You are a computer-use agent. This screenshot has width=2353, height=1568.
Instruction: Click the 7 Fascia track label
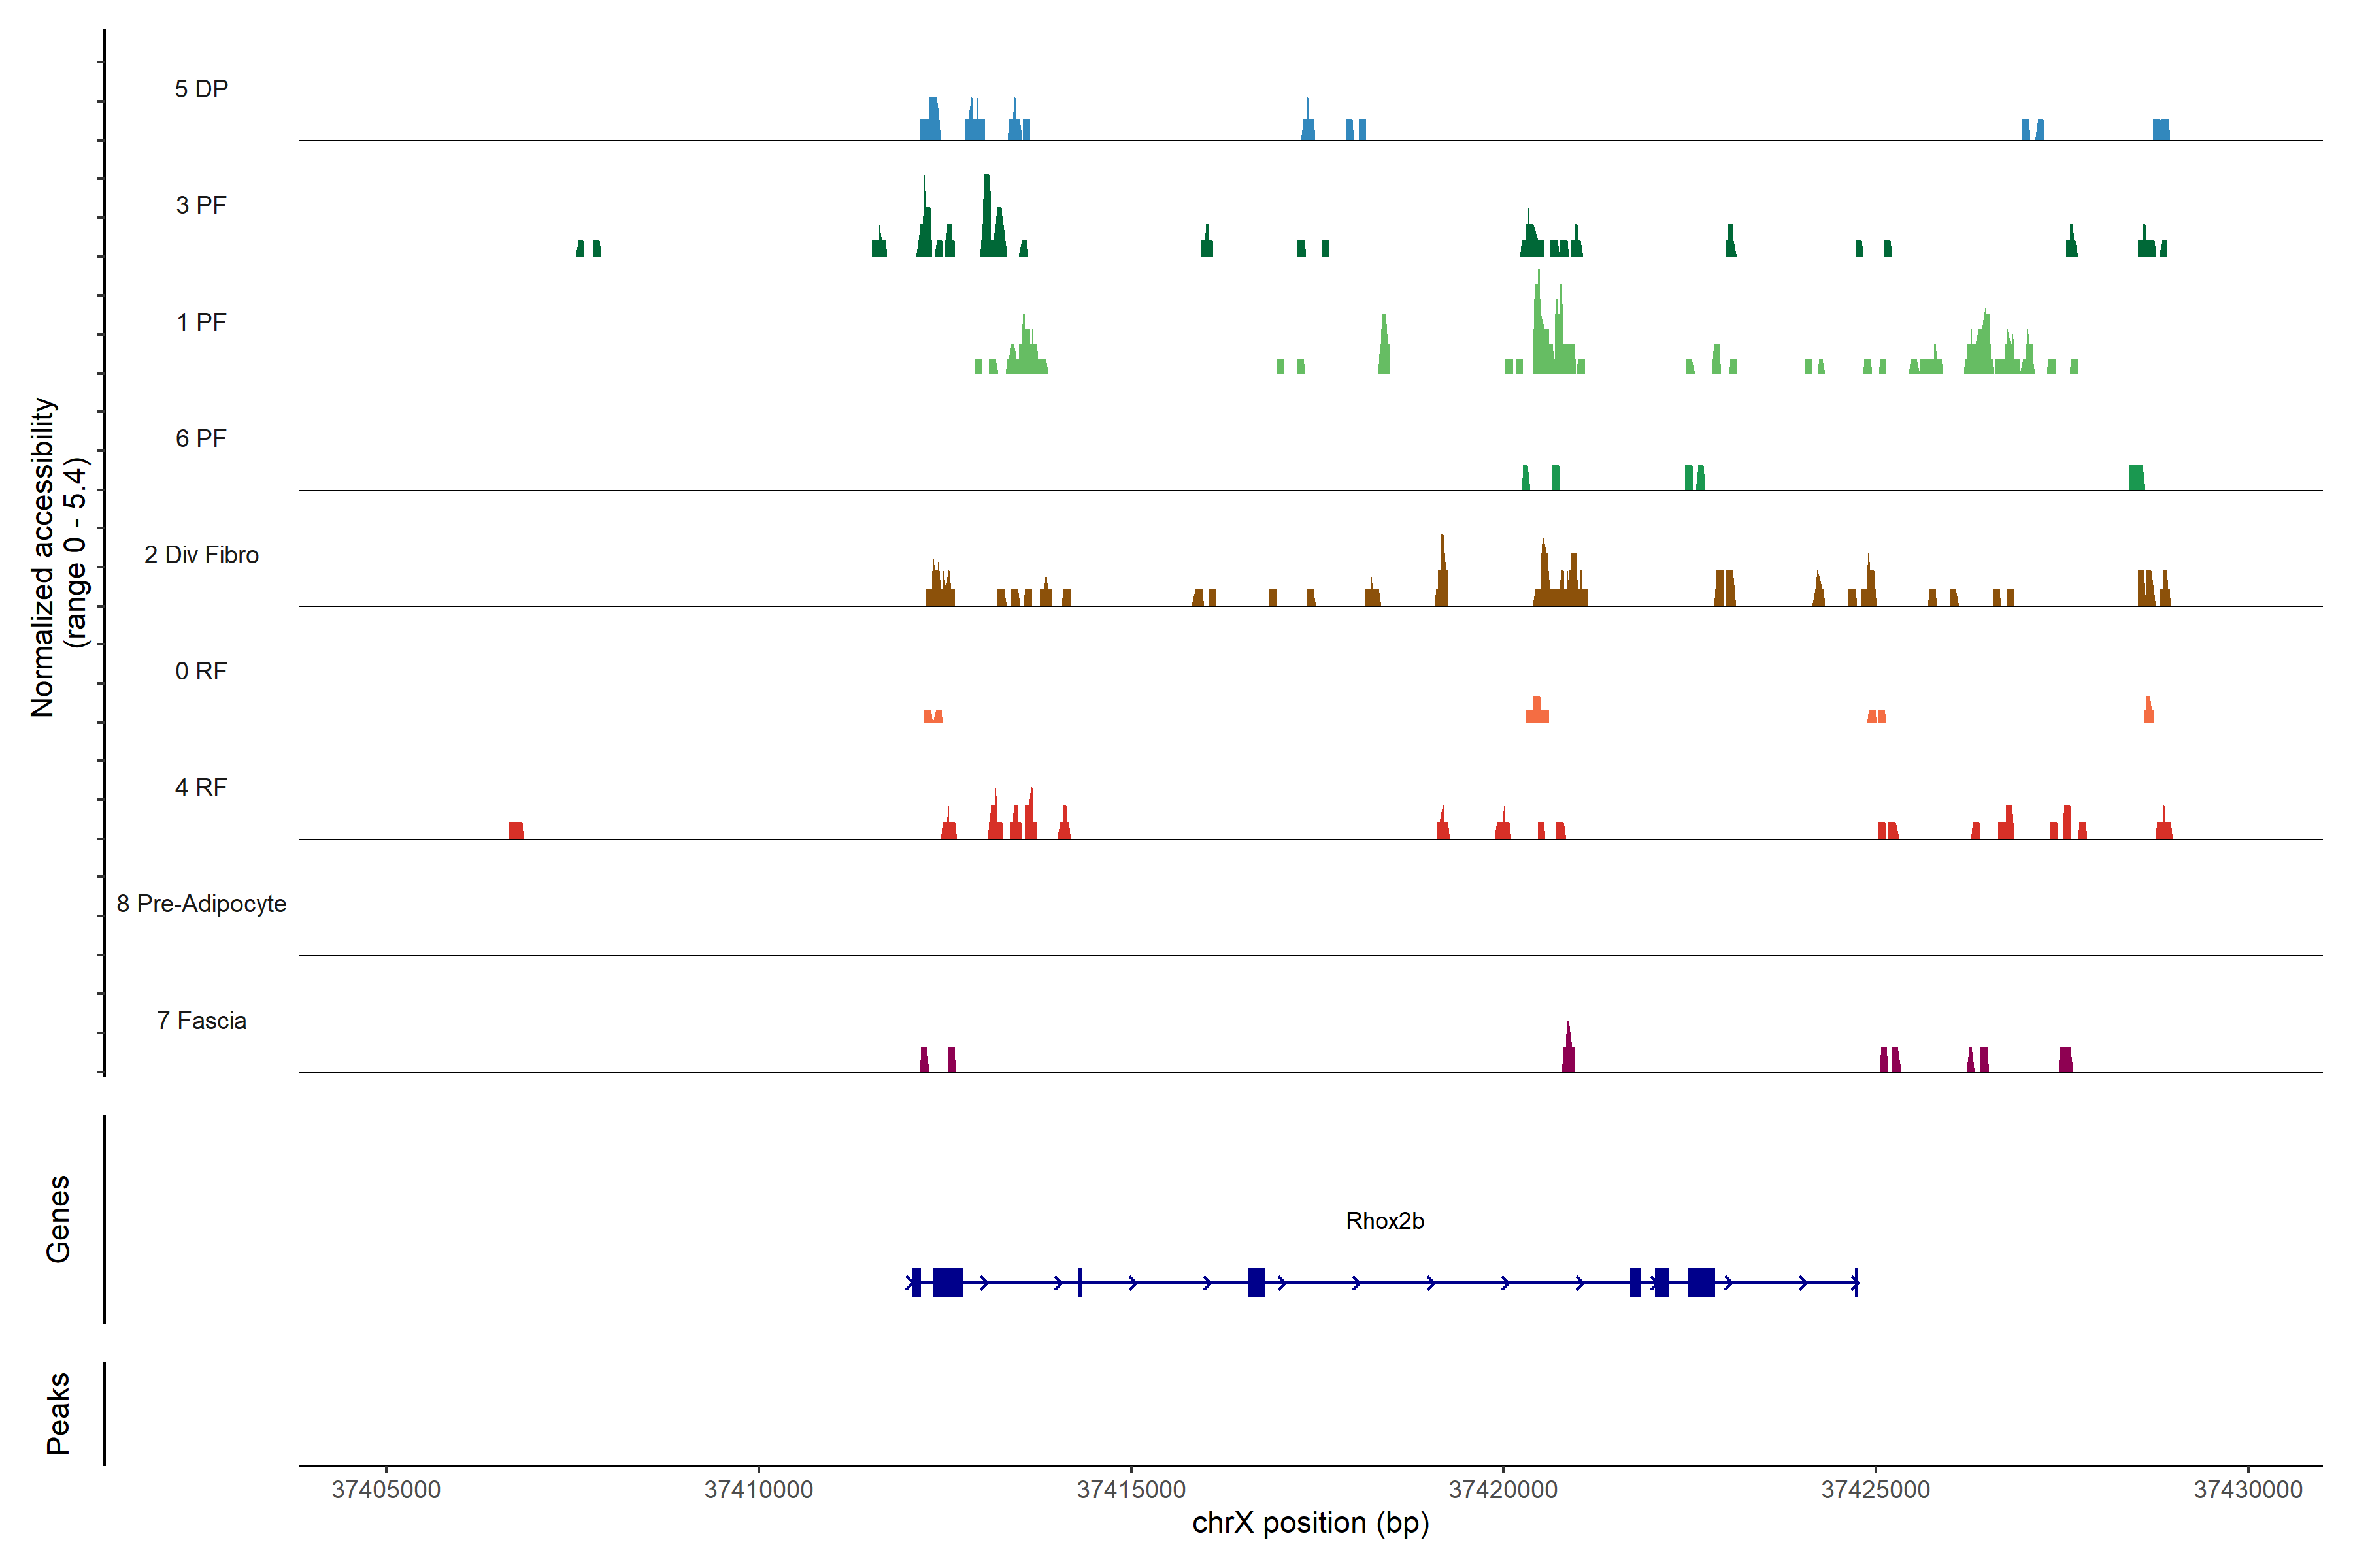(x=201, y=1020)
